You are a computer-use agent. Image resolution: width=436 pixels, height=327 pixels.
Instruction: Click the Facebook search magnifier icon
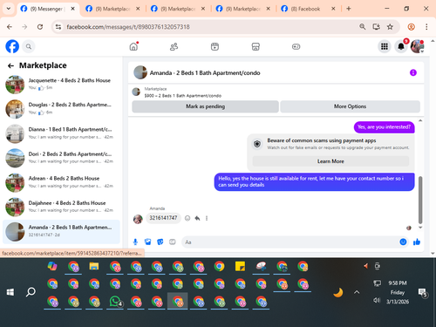point(29,46)
